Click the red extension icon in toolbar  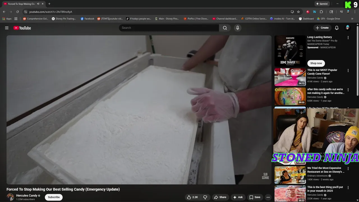tap(308, 12)
